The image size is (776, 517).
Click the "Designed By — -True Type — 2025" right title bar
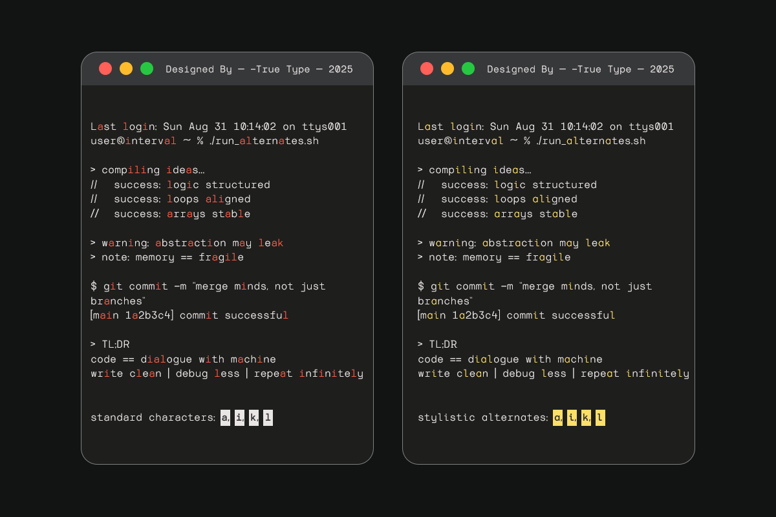pyautogui.click(x=581, y=69)
